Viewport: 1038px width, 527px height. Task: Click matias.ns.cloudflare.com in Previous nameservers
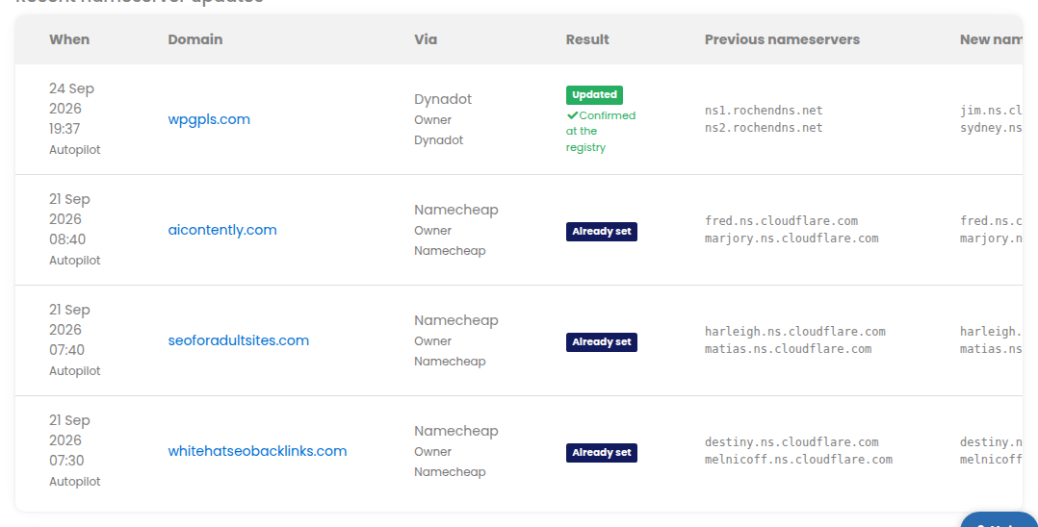788,348
